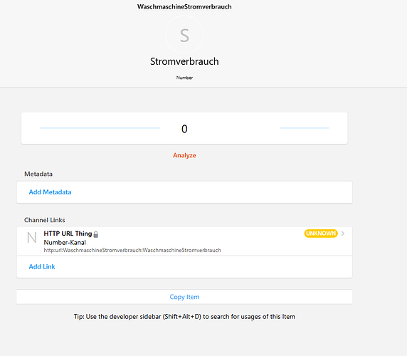
Task: Click the yellow UNKNOWN status badge
Action: tap(321, 234)
